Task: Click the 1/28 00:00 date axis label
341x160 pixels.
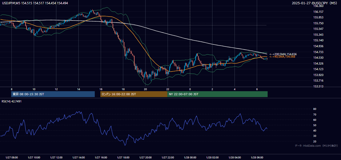Action: tap(190, 158)
